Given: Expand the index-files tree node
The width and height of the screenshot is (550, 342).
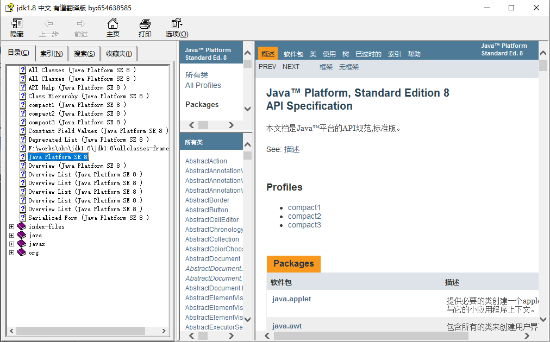Looking at the screenshot, I should [12, 226].
